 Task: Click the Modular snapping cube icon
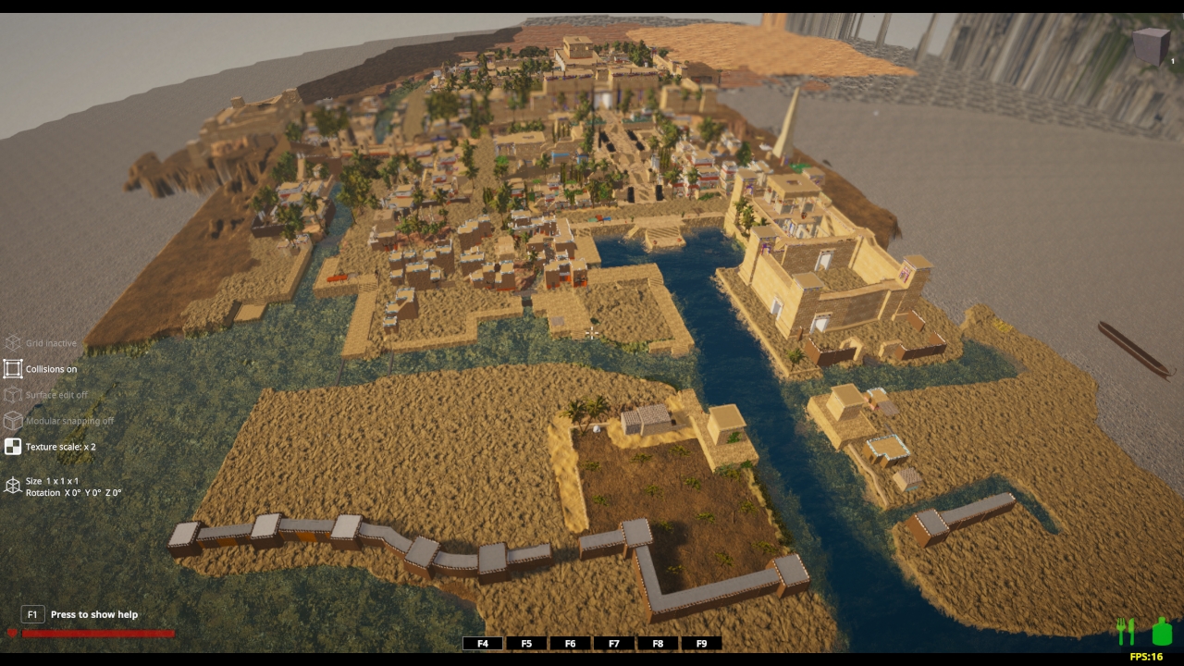[x=12, y=421]
